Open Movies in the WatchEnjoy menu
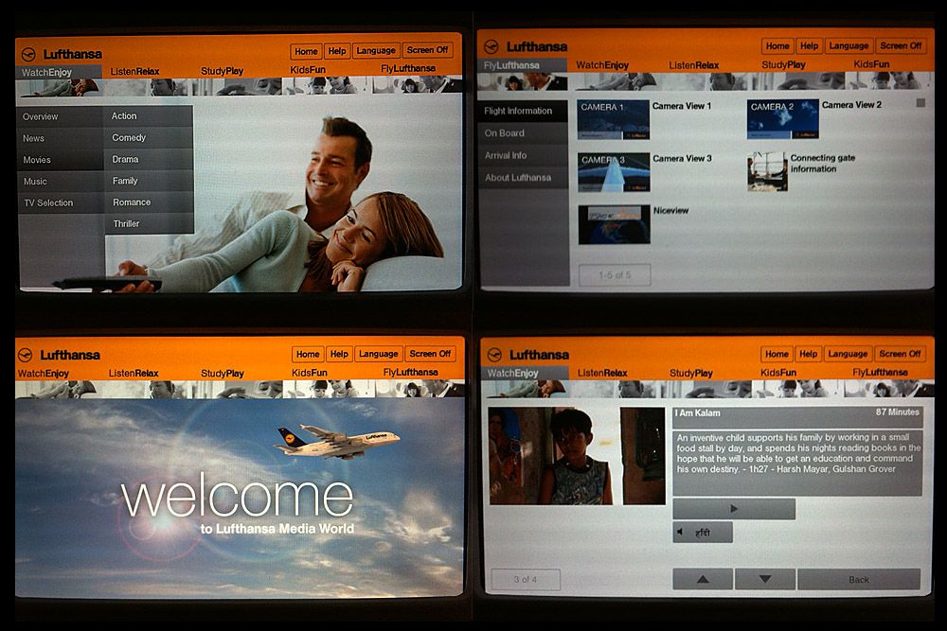The width and height of the screenshot is (947, 631). (x=61, y=160)
